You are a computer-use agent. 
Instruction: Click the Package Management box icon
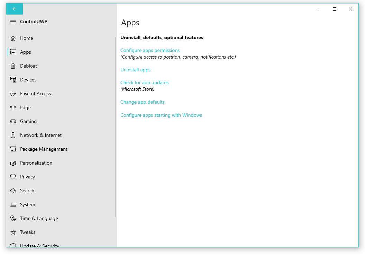click(13, 149)
